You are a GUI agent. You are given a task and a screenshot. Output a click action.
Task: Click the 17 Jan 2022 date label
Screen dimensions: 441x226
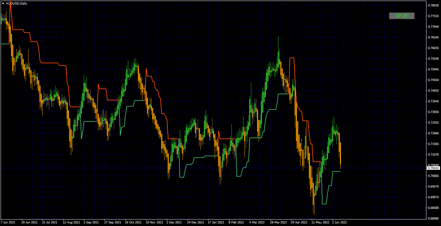click(216, 222)
